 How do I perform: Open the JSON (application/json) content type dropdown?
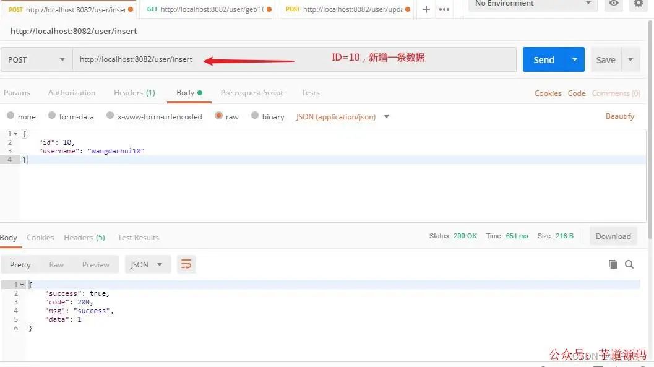click(x=342, y=117)
